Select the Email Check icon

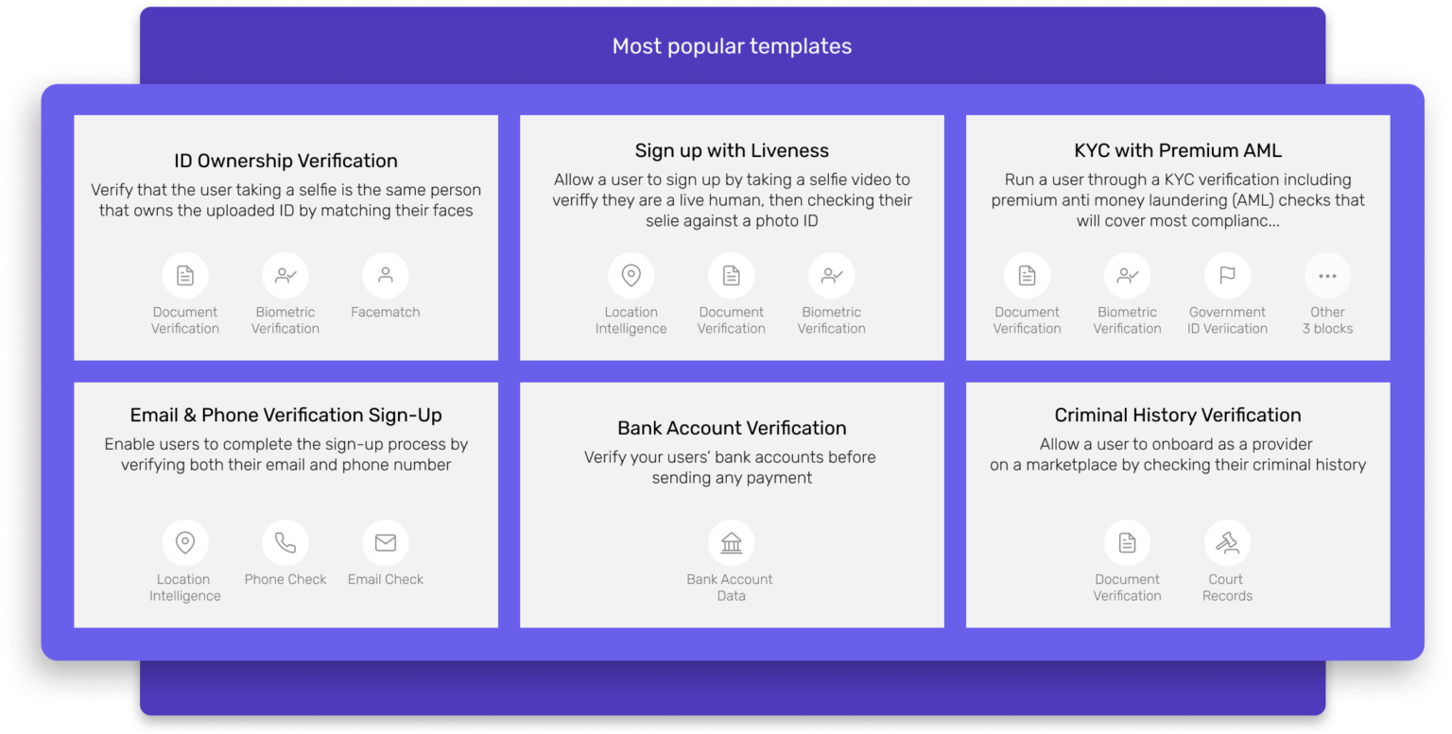[x=385, y=543]
